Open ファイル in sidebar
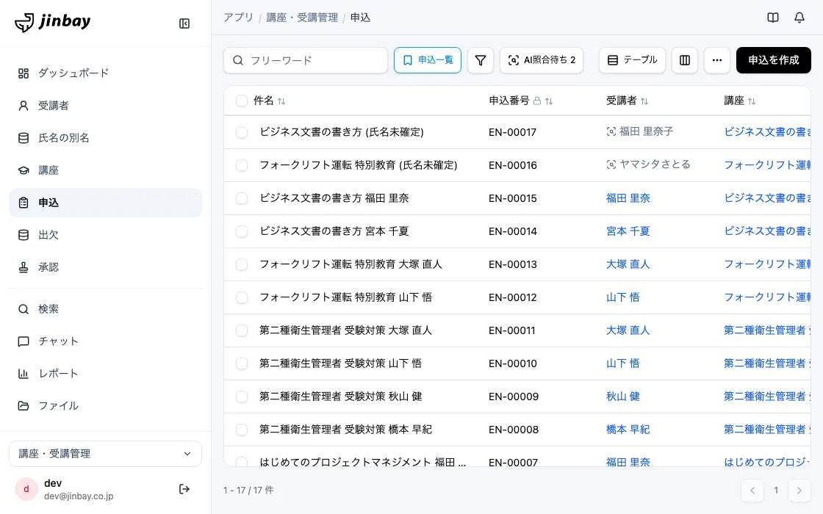Viewport: 823px width, 514px height. click(x=106, y=406)
